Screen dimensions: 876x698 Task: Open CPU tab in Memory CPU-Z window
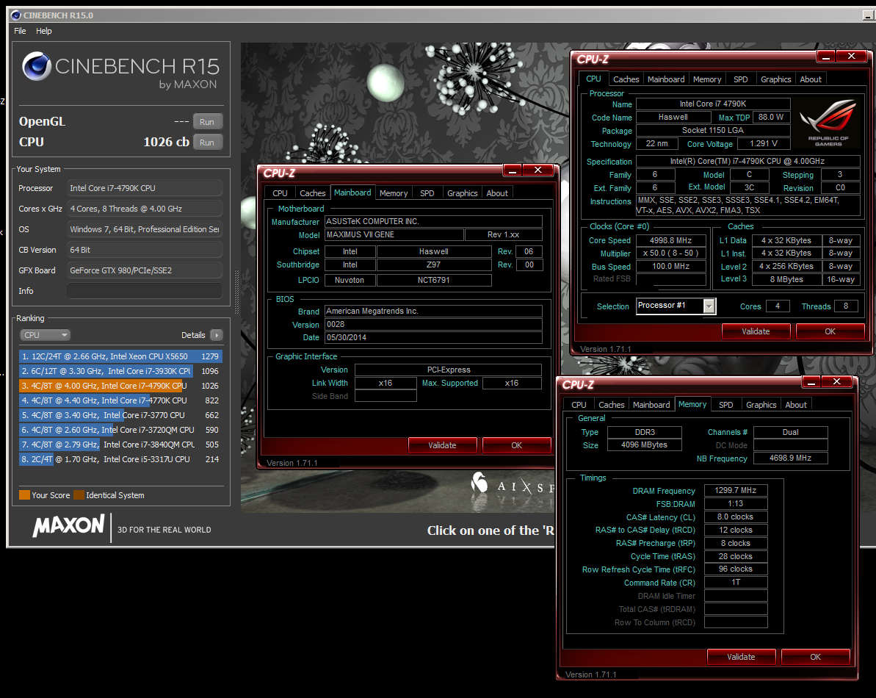[x=579, y=405]
